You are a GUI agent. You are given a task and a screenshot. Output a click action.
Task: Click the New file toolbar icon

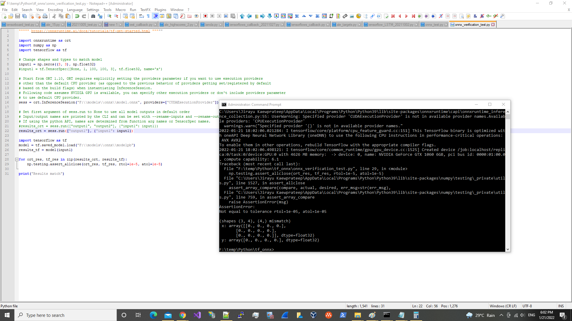(x=4, y=16)
